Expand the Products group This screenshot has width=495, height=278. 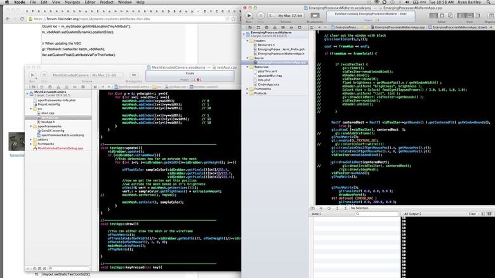tap(247, 93)
